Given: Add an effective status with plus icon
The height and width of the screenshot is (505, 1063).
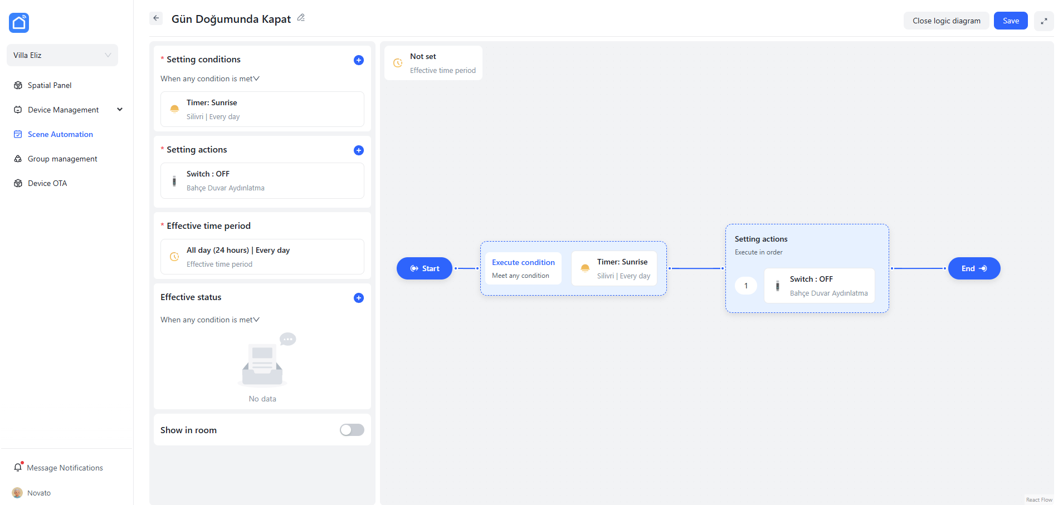Looking at the screenshot, I should point(359,298).
